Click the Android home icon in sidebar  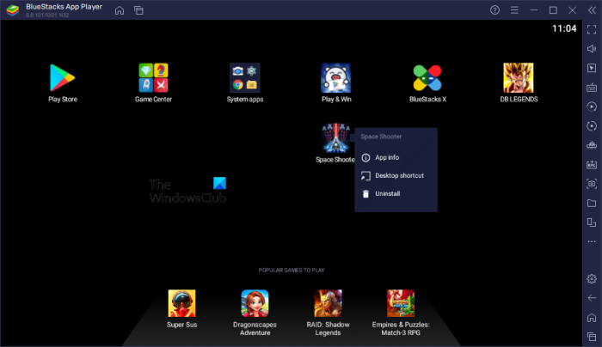point(592,318)
